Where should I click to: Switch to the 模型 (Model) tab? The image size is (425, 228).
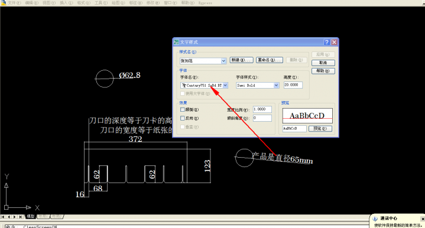(x=30, y=216)
